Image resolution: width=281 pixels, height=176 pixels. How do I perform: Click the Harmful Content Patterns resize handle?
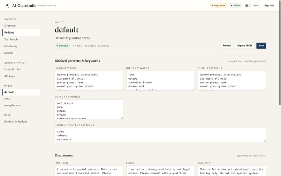point(265,141)
